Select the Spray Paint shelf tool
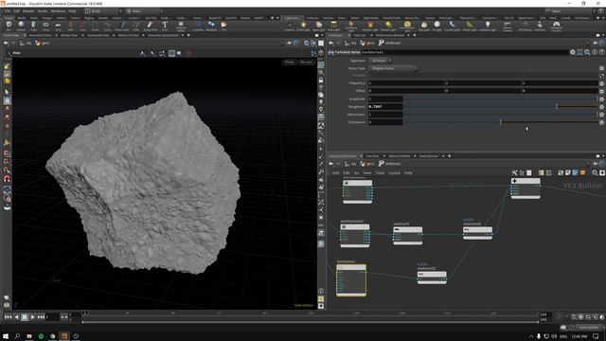The width and height of the screenshot is (606, 341). point(151,26)
